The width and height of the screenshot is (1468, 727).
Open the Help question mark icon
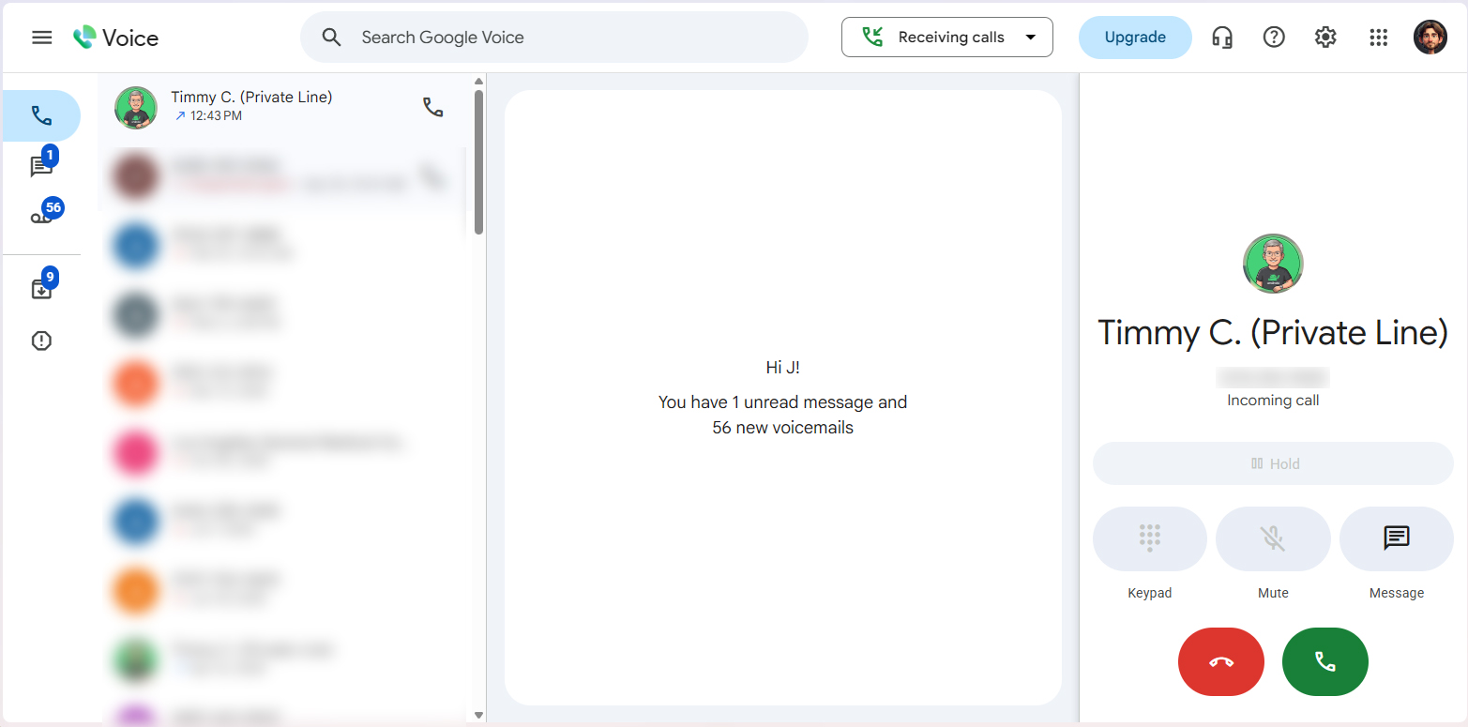point(1273,38)
